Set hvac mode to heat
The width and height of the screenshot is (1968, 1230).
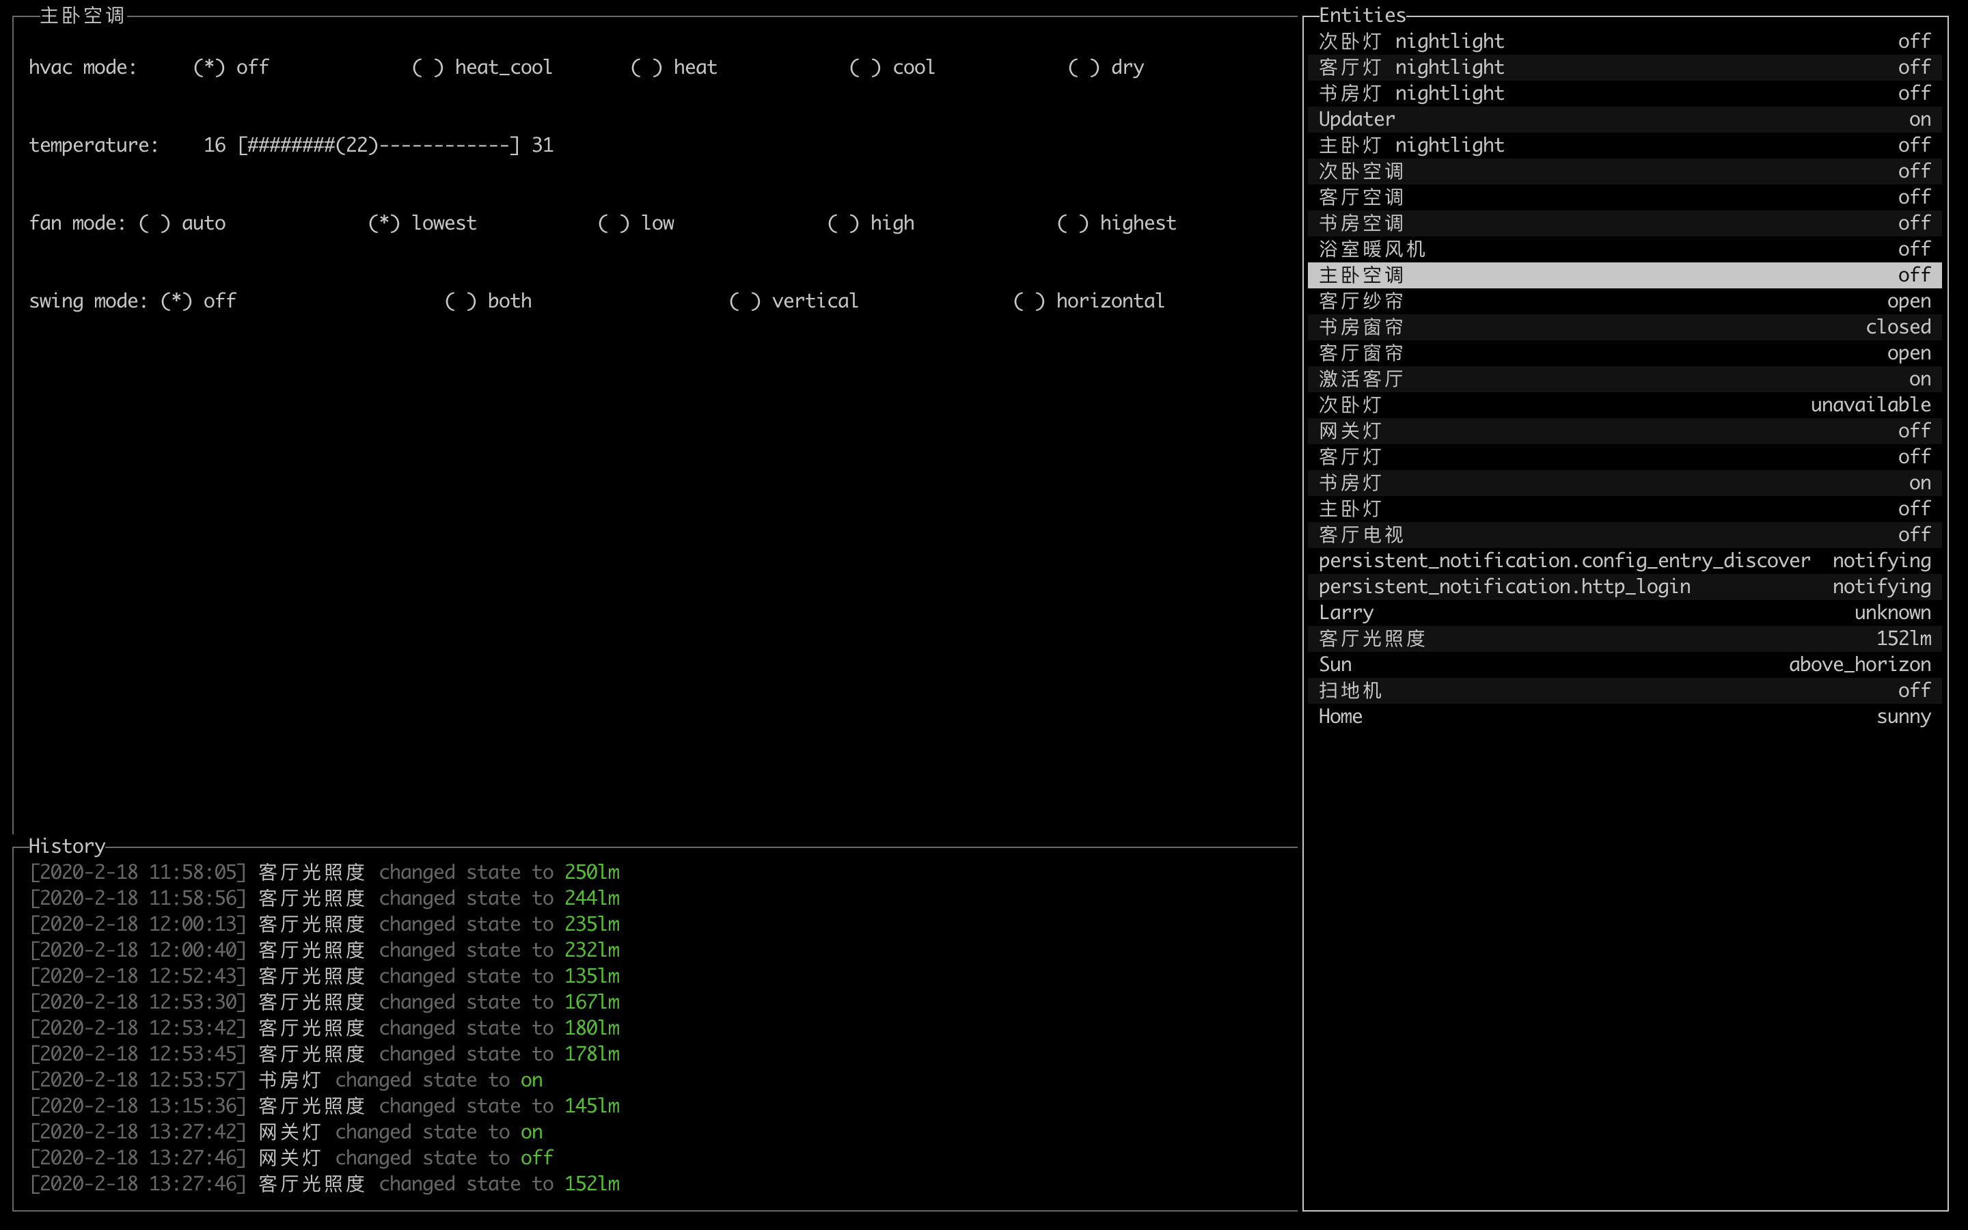click(646, 68)
